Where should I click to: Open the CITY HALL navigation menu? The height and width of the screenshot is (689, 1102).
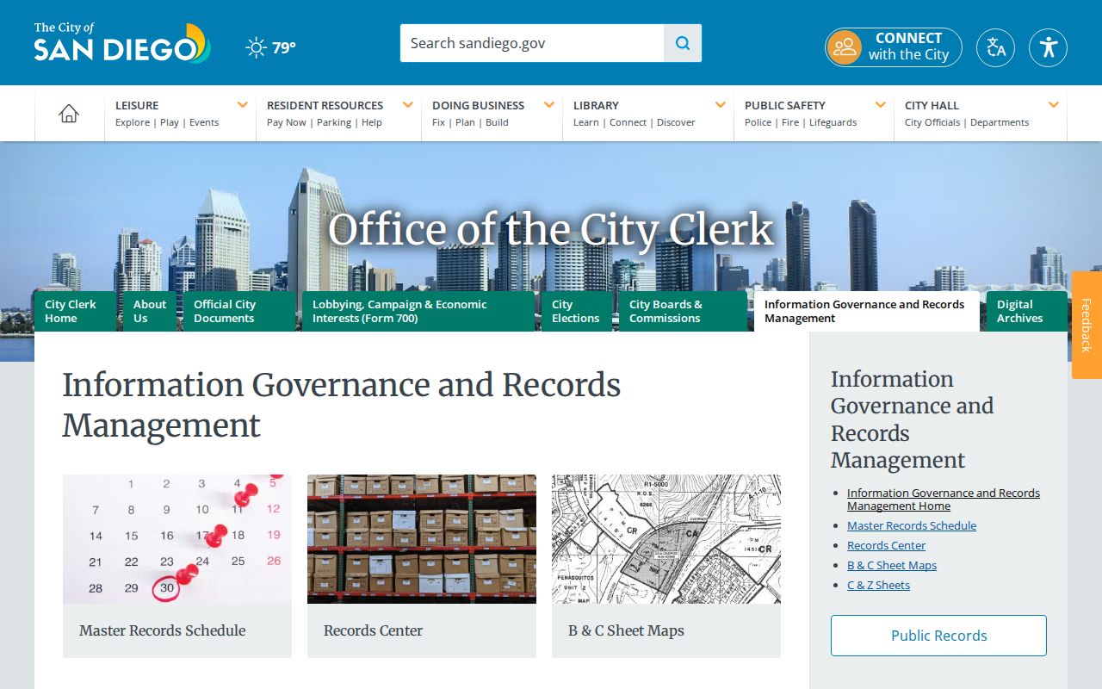click(x=932, y=105)
